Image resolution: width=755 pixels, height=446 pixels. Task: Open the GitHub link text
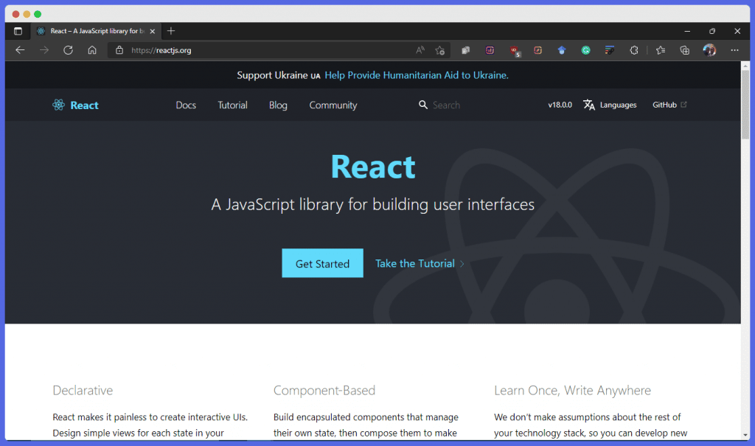[664, 105]
